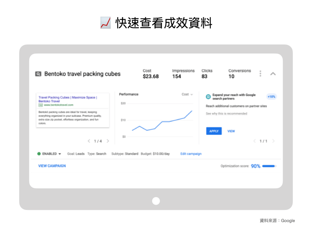
Task: Click the Goal: Leads text
Action: 76,154
